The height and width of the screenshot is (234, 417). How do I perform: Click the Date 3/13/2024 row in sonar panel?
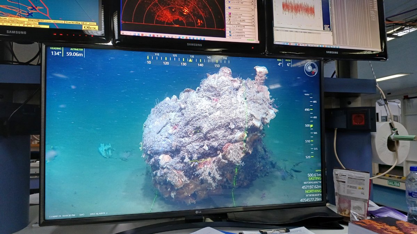(241, 29)
